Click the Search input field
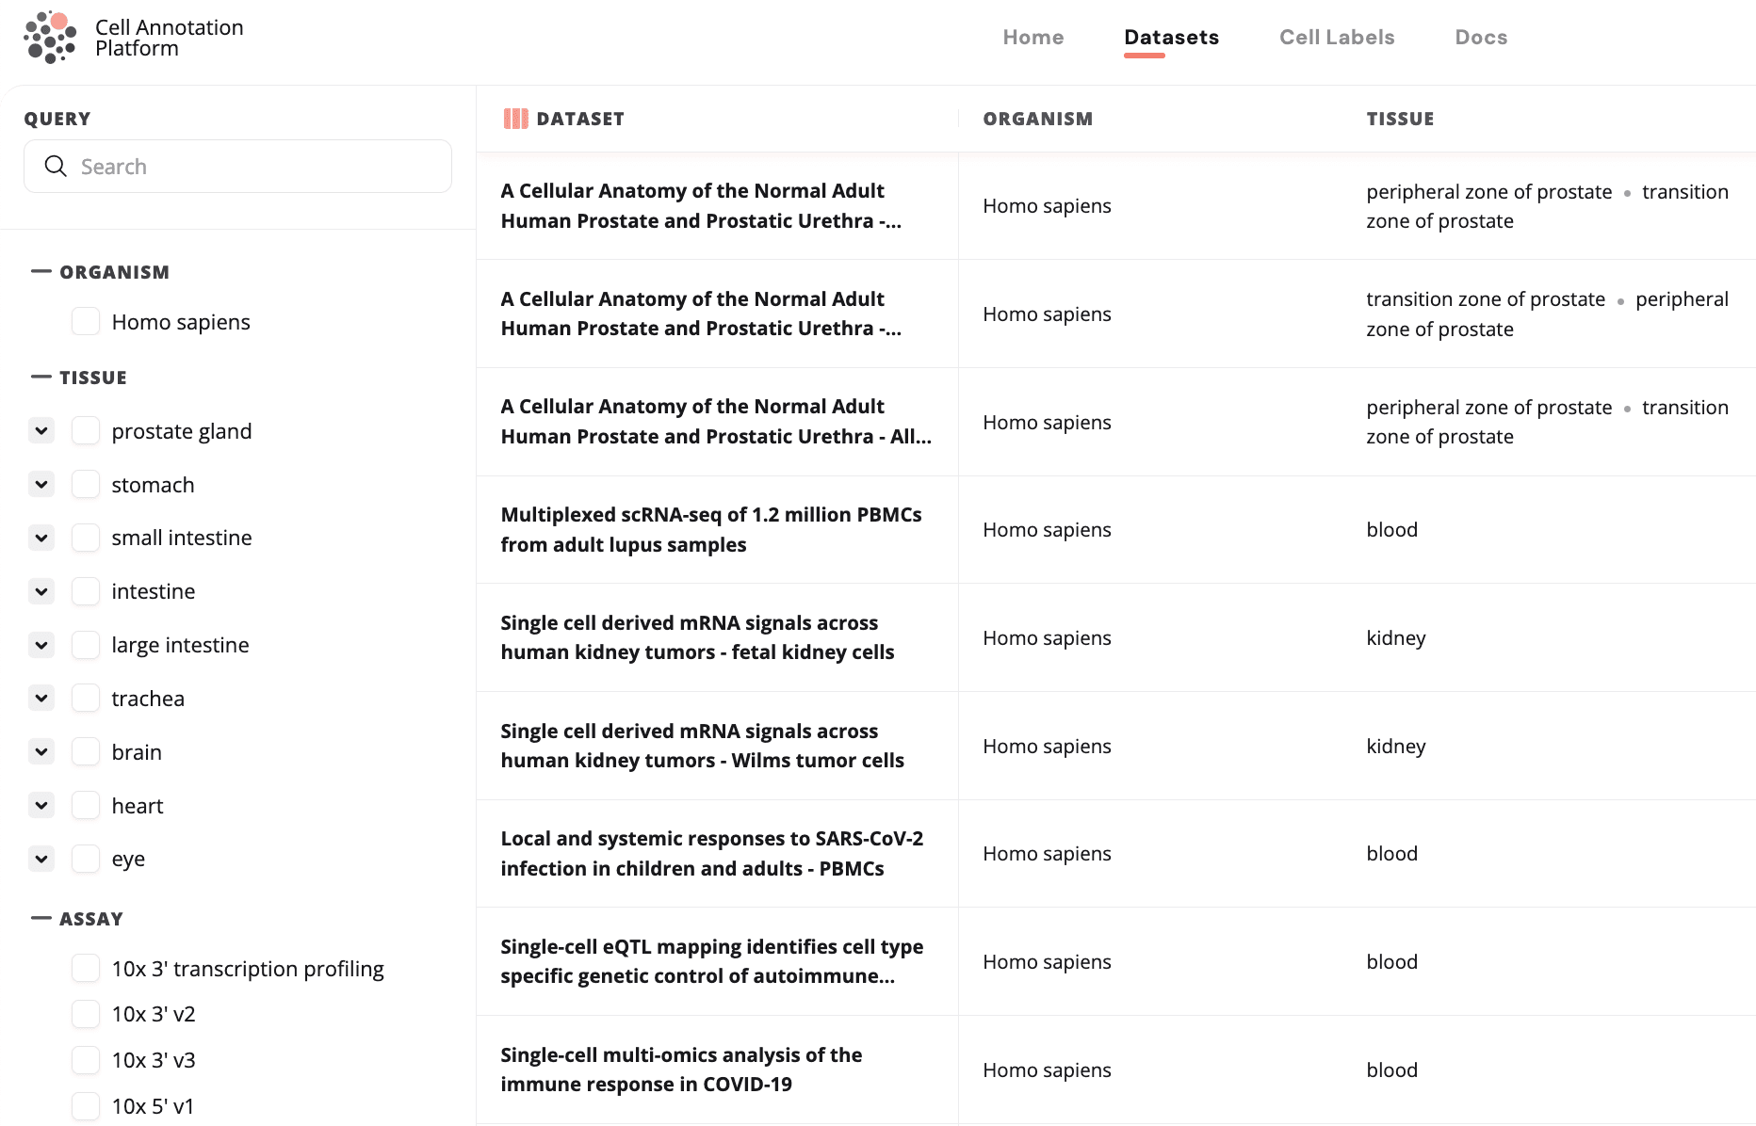 click(236, 166)
